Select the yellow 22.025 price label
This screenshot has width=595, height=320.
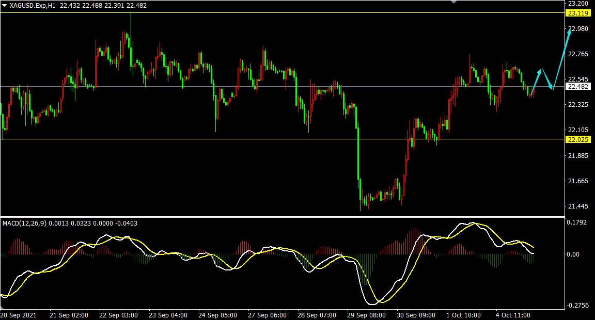(577, 139)
